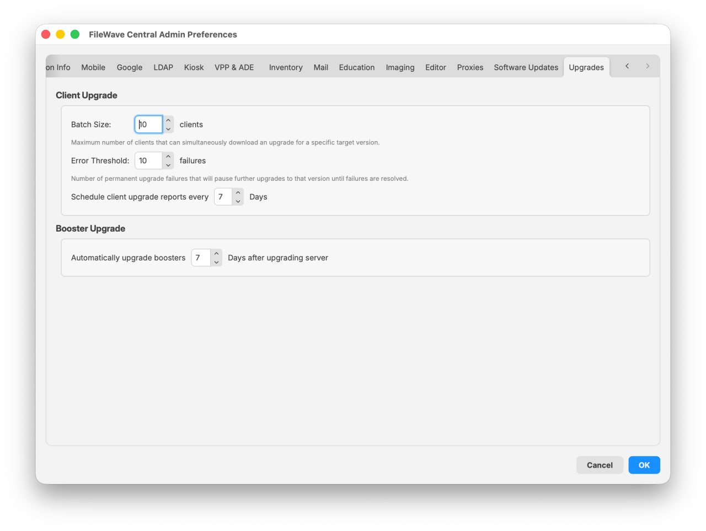
Task: Select the partially visible 'on Info' tab
Action: (59, 67)
